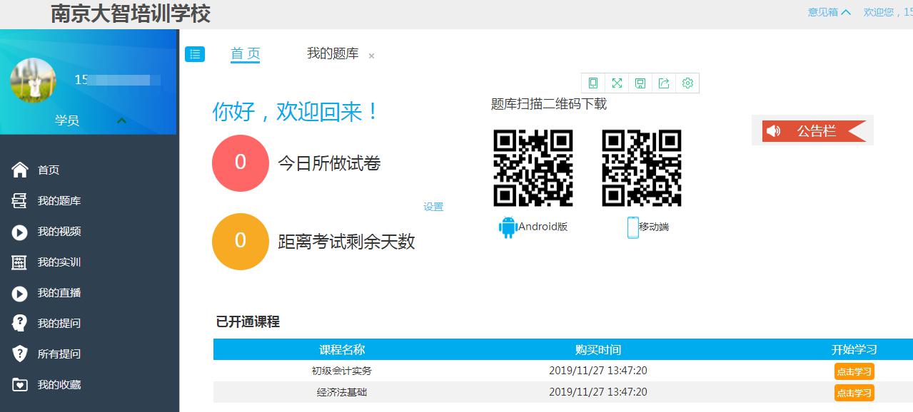The height and width of the screenshot is (412, 913).
Task: Switch to the 我的题库 tab
Action: click(x=333, y=53)
